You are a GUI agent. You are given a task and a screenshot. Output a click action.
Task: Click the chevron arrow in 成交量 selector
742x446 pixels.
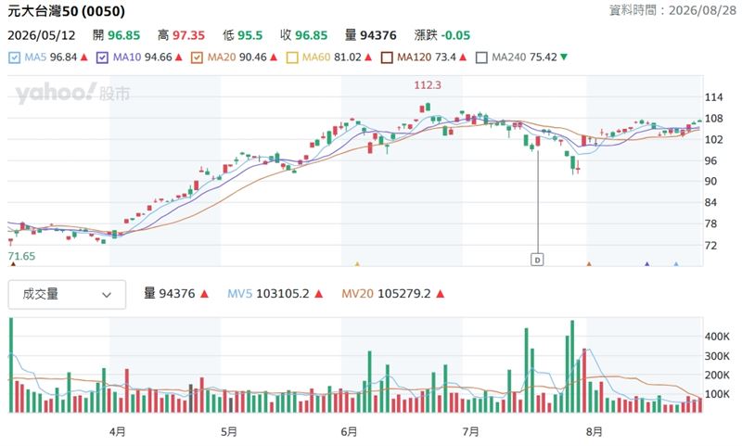point(107,295)
